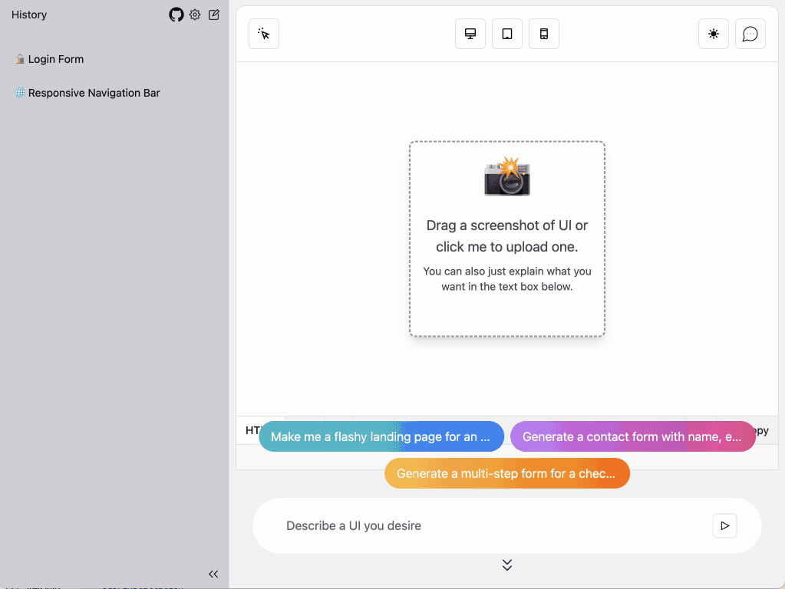This screenshot has width=785, height=589.
Task: Expand the bottom panel with downward chevrons
Action: click(x=506, y=564)
